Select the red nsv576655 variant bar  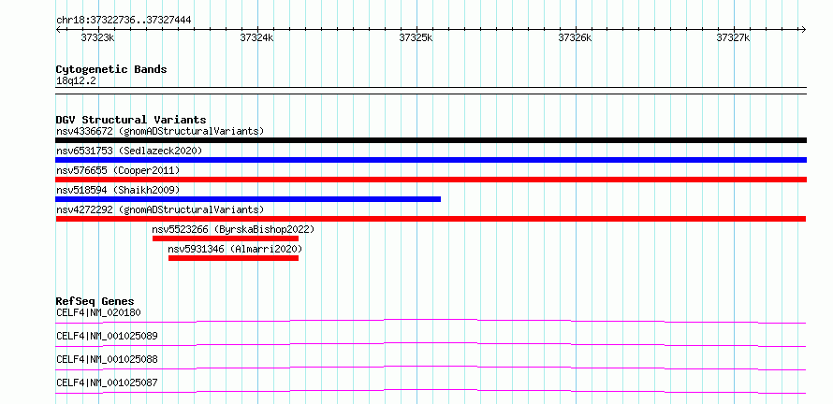(431, 180)
